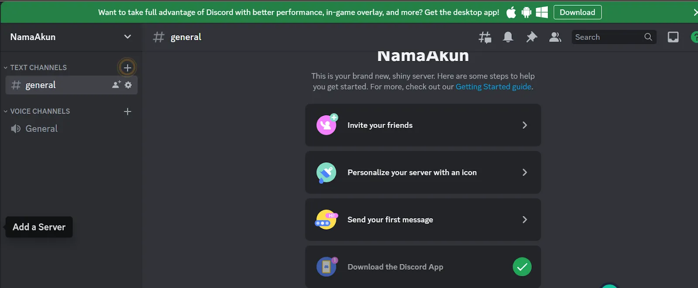The height and width of the screenshot is (288, 698).
Task: Click the create invite icon on general
Action: (116, 85)
